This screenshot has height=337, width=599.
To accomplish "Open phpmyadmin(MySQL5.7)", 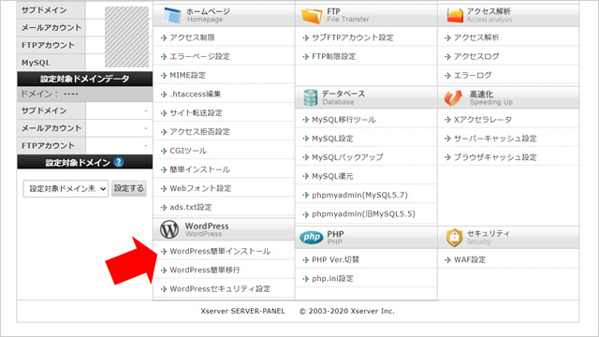I will pyautogui.click(x=359, y=195).
